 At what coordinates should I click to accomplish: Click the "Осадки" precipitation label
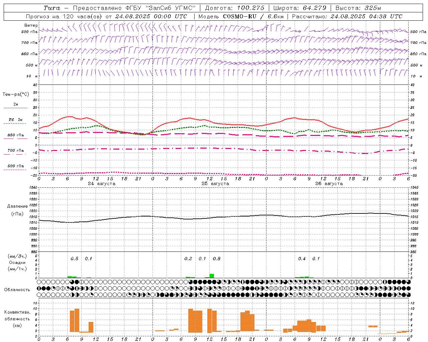point(17,263)
